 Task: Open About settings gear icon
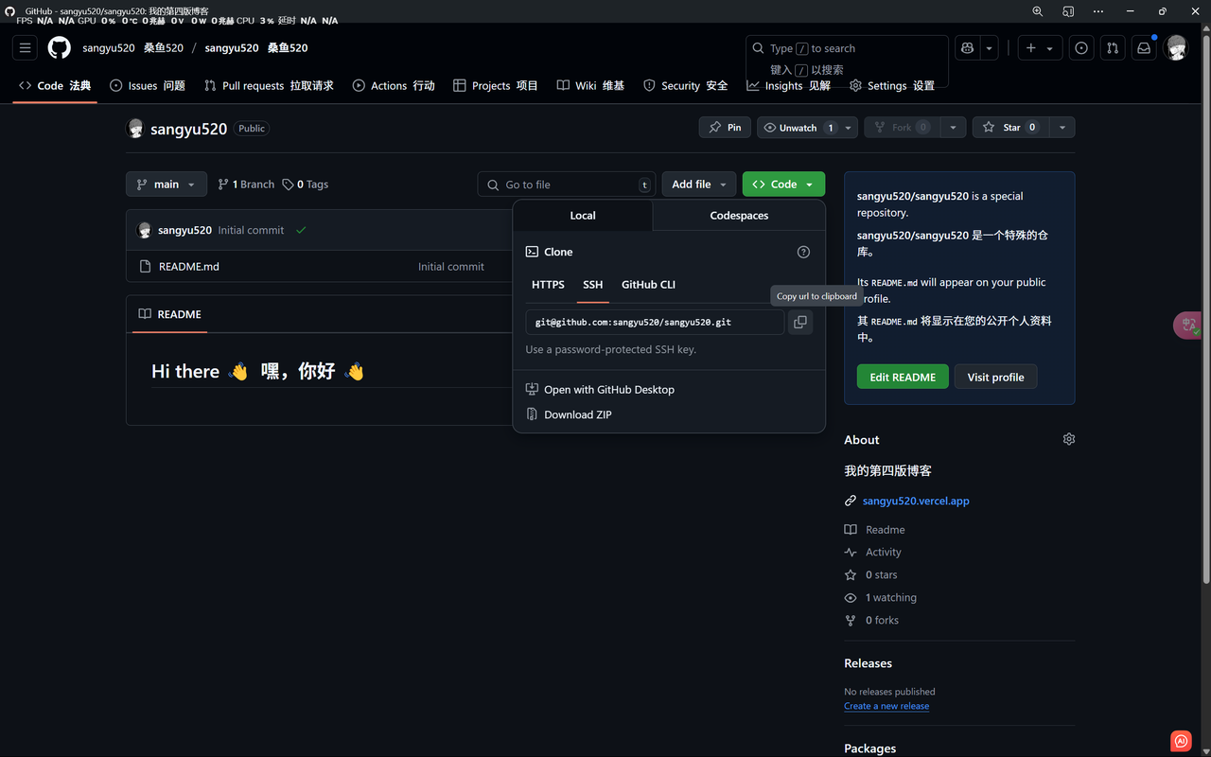1068,439
